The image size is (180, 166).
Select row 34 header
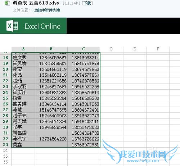(x=6, y=151)
